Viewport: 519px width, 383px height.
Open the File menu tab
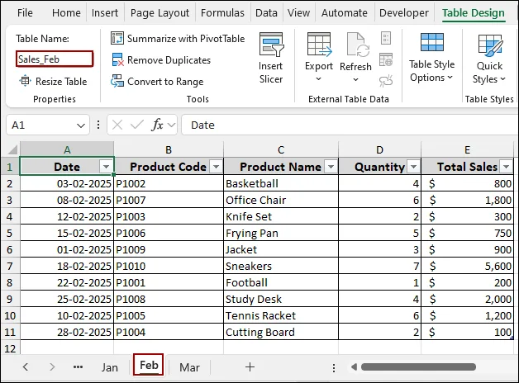click(25, 13)
